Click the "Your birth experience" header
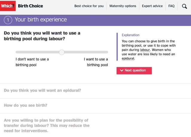 tap(41, 20)
